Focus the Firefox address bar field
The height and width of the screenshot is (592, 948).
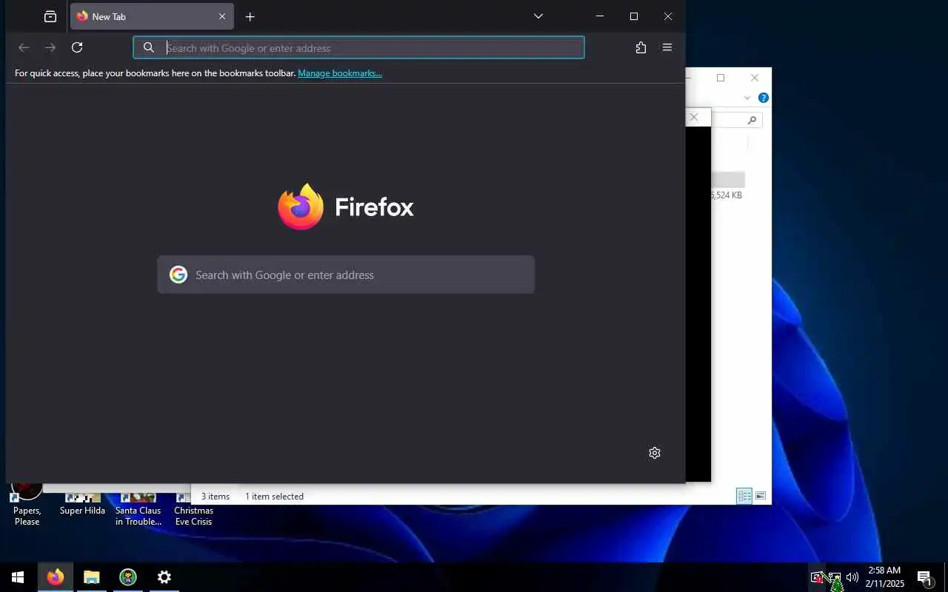358,47
